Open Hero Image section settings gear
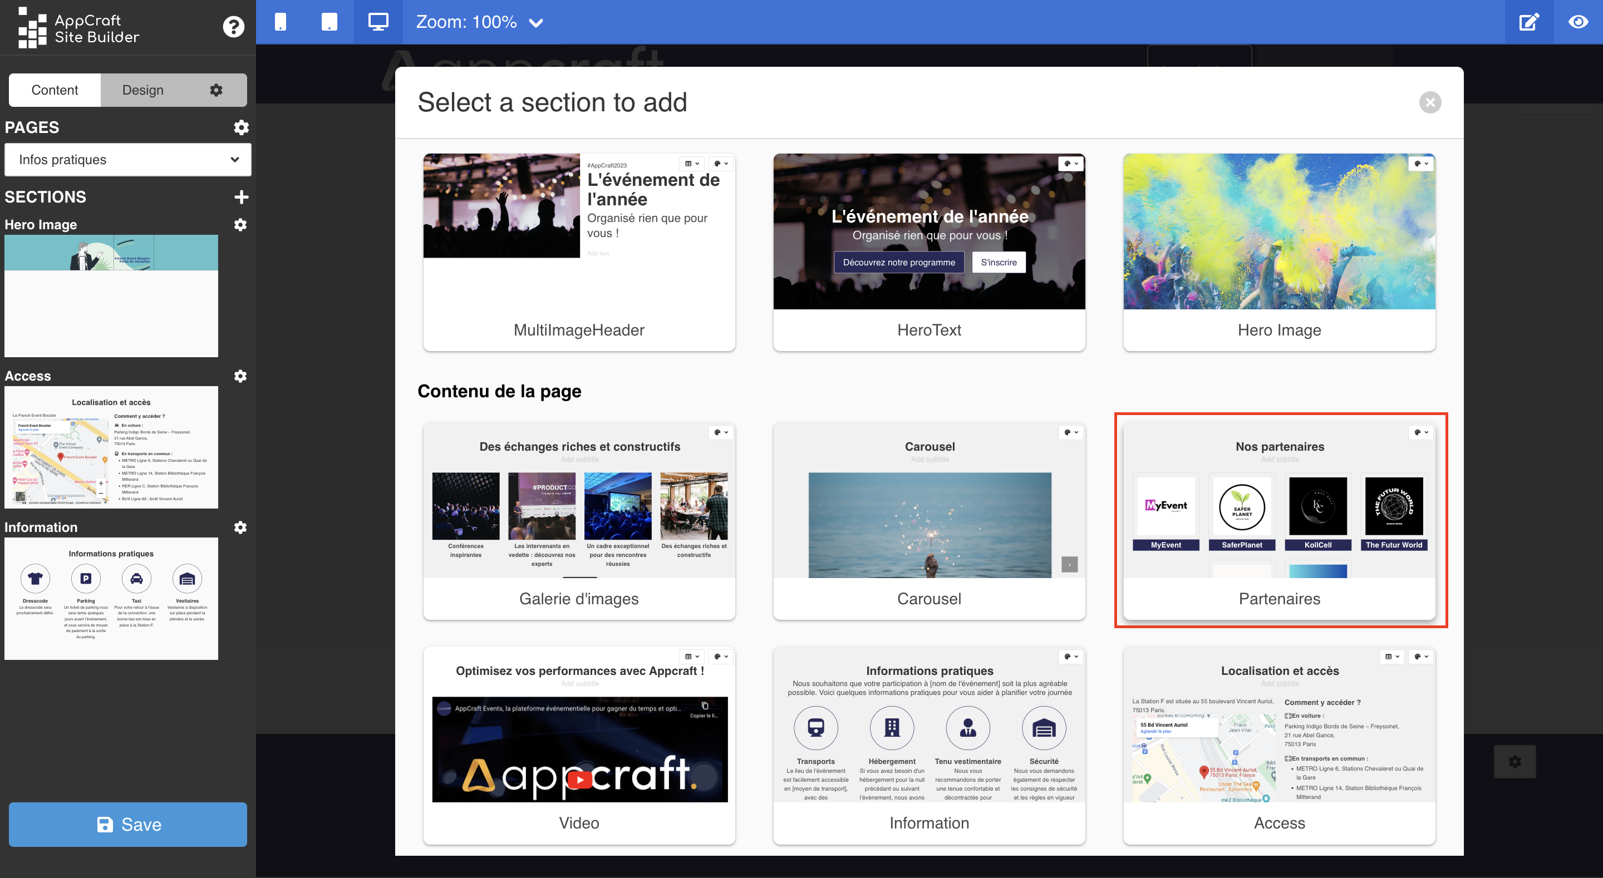 (240, 225)
